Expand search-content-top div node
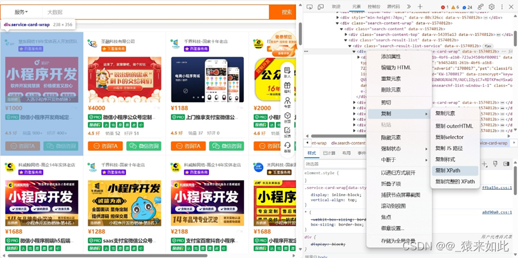Image resolution: width=518 pixels, height=258 pixels. (346, 35)
